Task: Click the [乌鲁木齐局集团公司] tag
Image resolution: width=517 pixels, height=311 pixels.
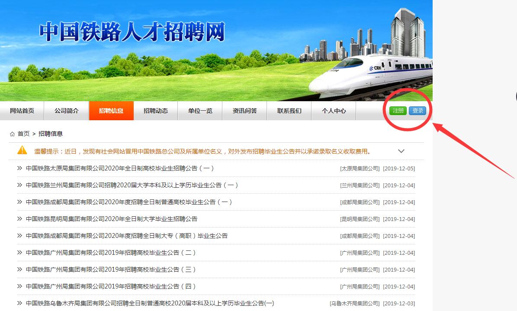Action: 354,303
